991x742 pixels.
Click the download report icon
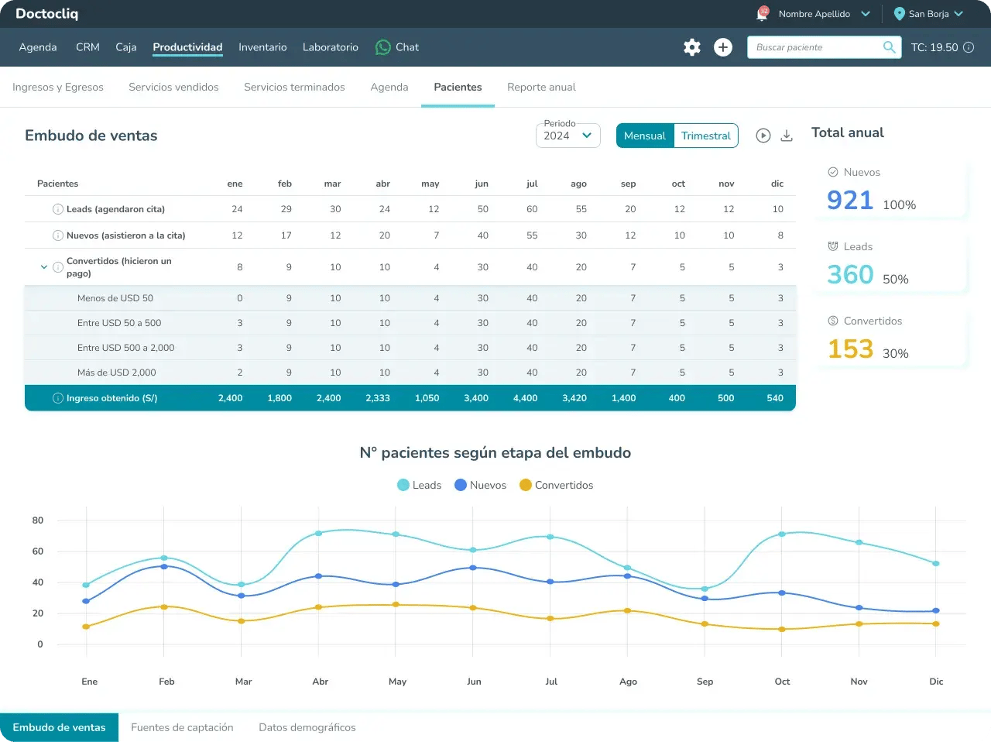787,136
